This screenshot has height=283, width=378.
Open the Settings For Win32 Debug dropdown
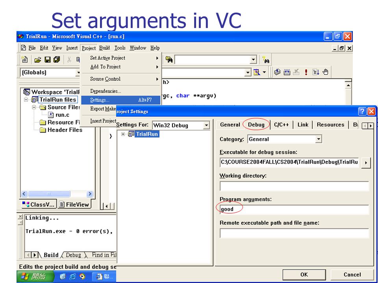[x=206, y=125]
